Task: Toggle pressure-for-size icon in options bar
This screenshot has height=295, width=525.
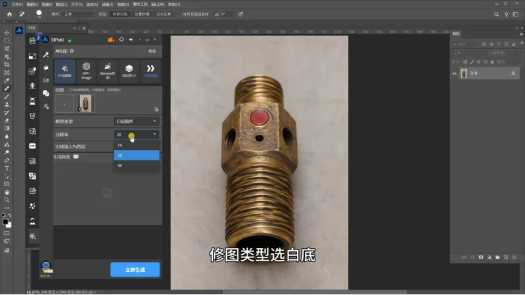Action: tap(241, 15)
